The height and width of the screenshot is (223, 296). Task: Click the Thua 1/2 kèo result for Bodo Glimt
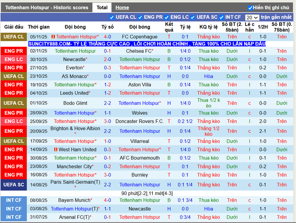(208, 103)
